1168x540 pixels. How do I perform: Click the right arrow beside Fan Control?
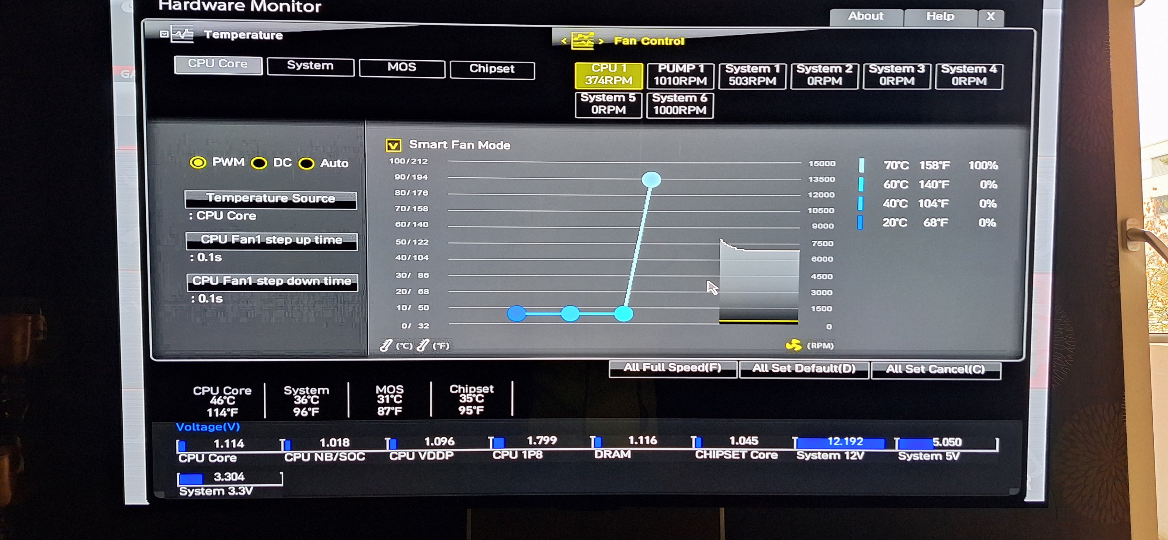601,41
